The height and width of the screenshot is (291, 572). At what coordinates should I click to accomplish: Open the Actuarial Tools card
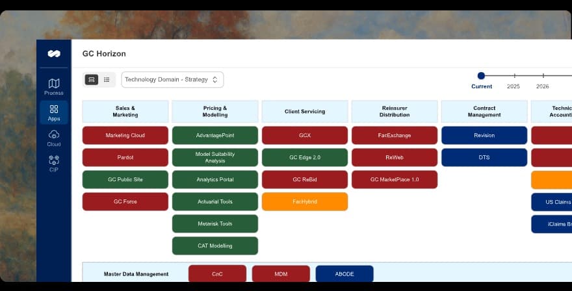point(215,201)
